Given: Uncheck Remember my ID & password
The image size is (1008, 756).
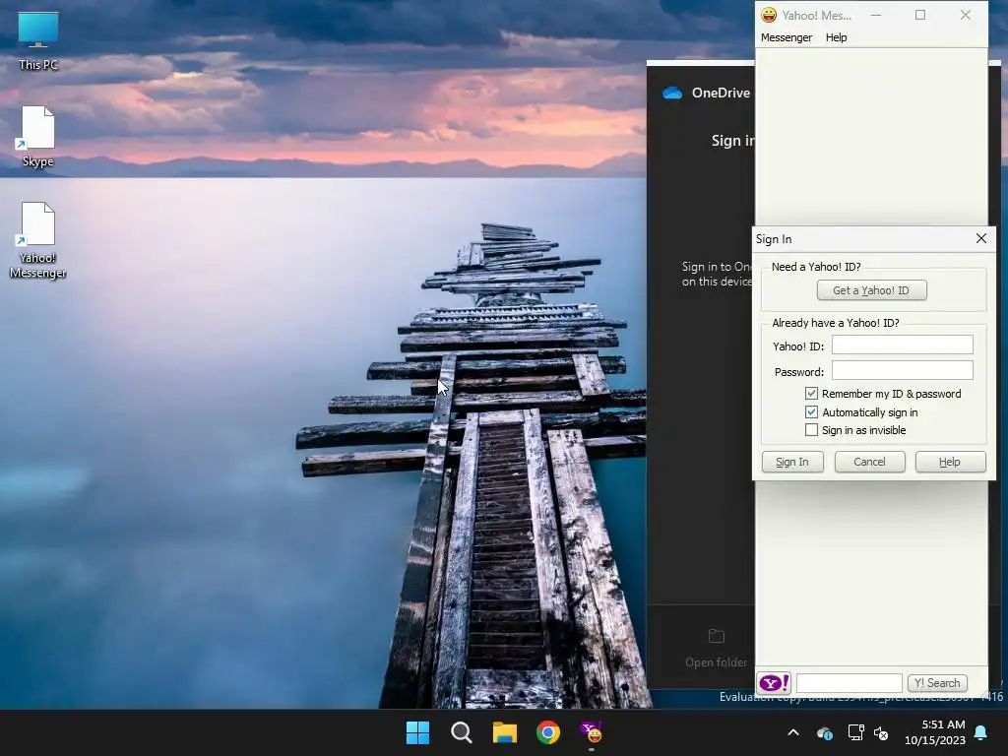Looking at the screenshot, I should click(811, 394).
